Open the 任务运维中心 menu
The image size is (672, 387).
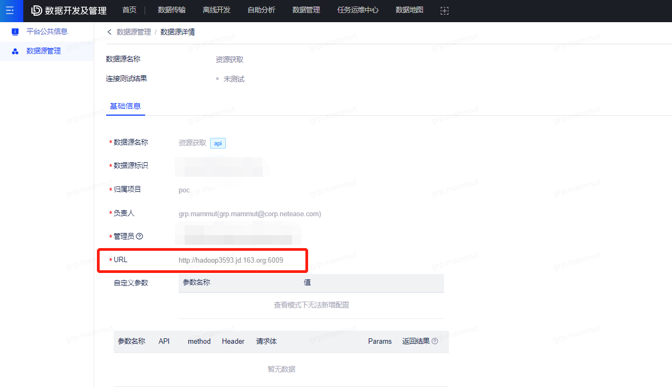point(358,10)
